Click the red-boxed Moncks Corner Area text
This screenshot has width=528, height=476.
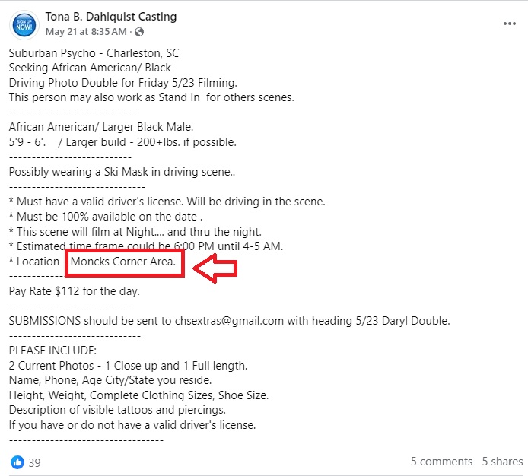click(x=126, y=262)
